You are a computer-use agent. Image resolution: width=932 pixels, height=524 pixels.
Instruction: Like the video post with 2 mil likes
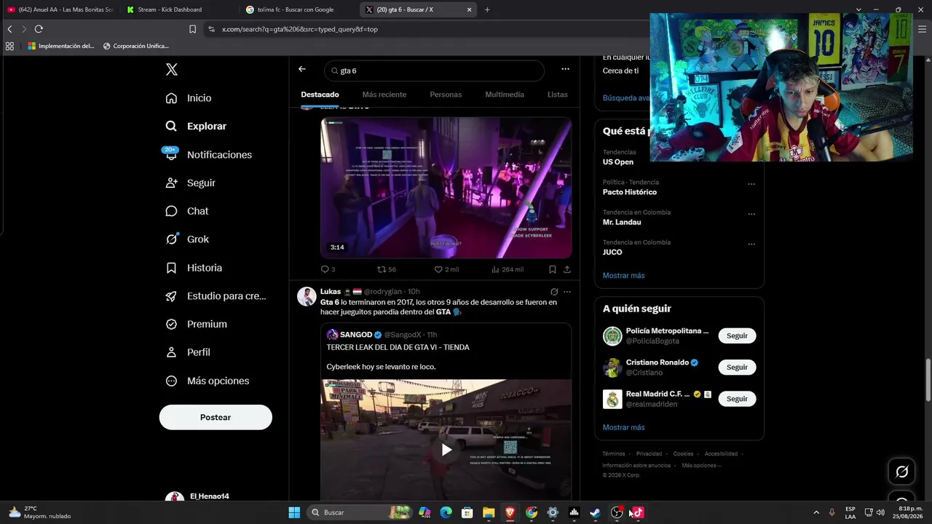pos(446,269)
